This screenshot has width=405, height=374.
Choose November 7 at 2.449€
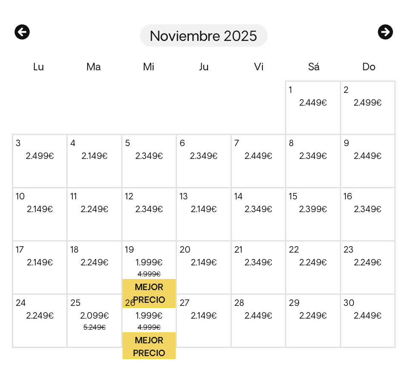click(258, 161)
